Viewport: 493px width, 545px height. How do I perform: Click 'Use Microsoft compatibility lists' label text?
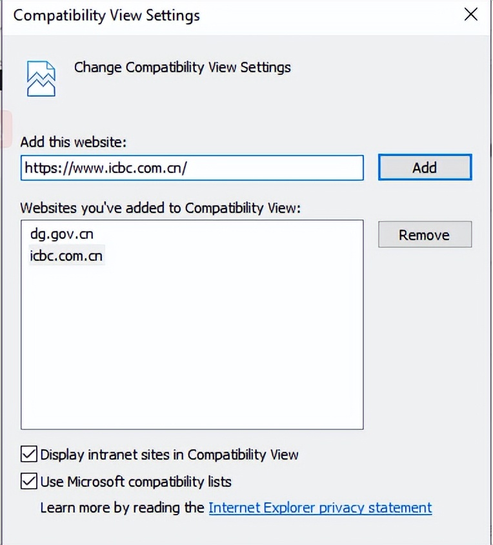coord(136,481)
